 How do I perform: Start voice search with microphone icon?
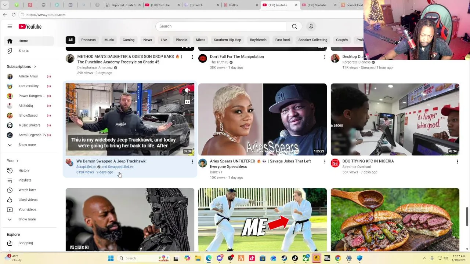pyautogui.click(x=311, y=26)
